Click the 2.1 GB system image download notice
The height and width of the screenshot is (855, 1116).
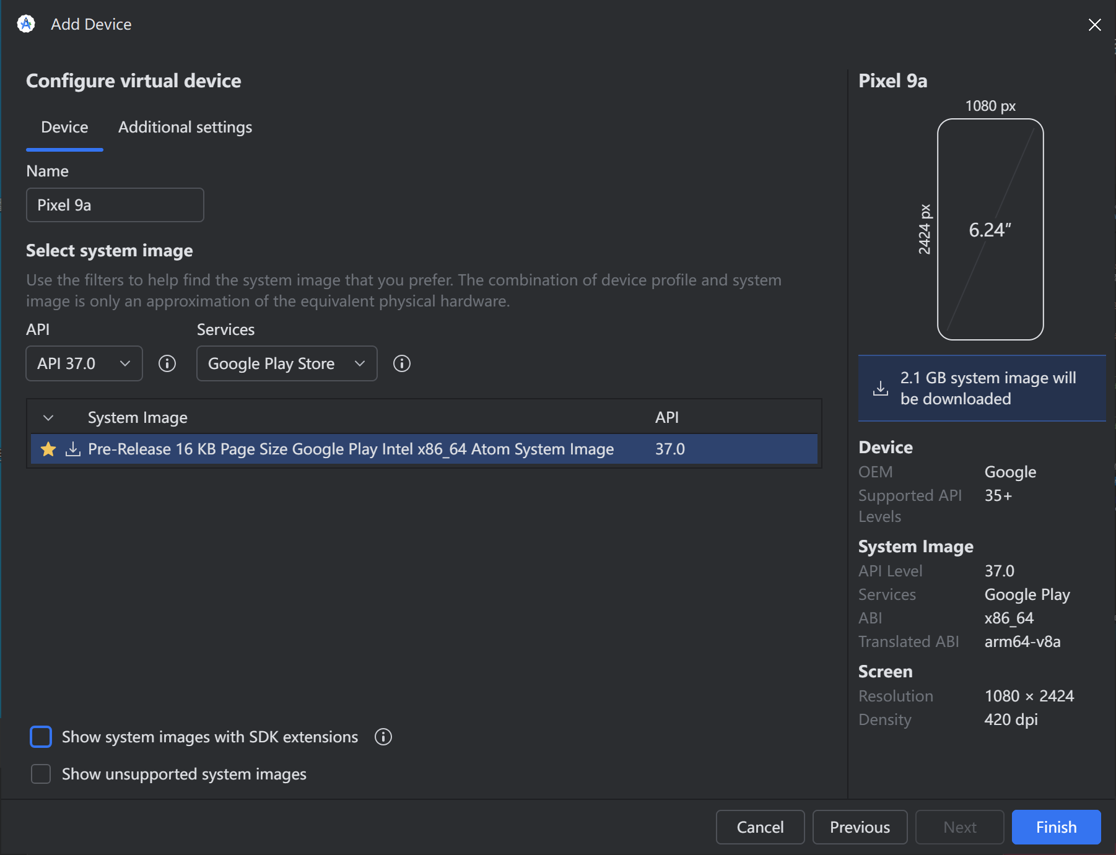tap(982, 388)
